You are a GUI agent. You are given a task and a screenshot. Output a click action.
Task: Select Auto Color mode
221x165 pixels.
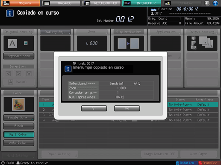(x=19, y=143)
